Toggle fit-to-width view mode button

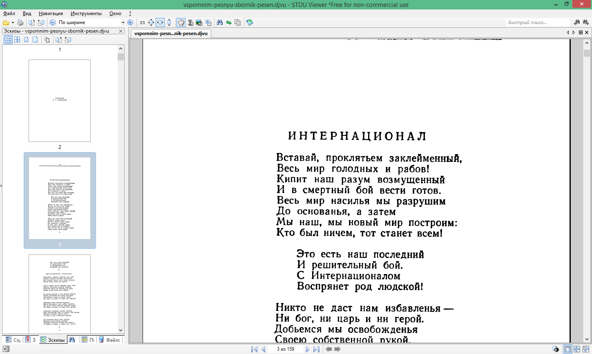pyautogui.click(x=160, y=22)
